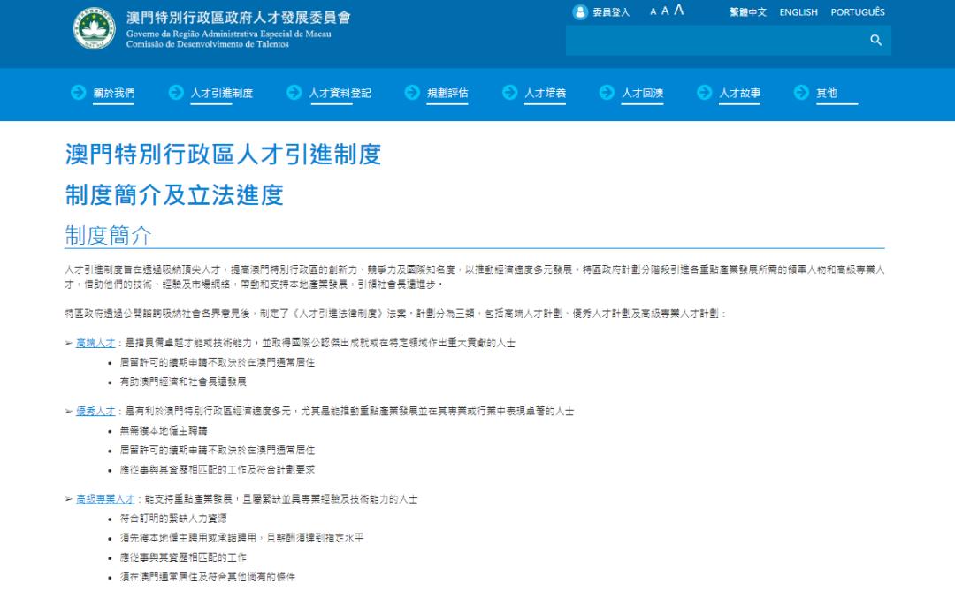
Task: Click the member login user icon
Action: (x=580, y=12)
